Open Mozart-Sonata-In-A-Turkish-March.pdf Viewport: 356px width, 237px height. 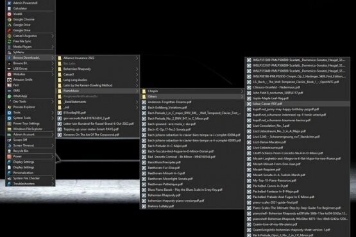coord(298,175)
